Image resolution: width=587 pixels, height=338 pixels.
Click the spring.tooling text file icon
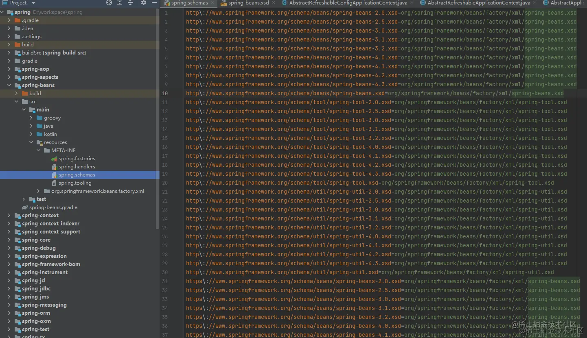point(55,183)
